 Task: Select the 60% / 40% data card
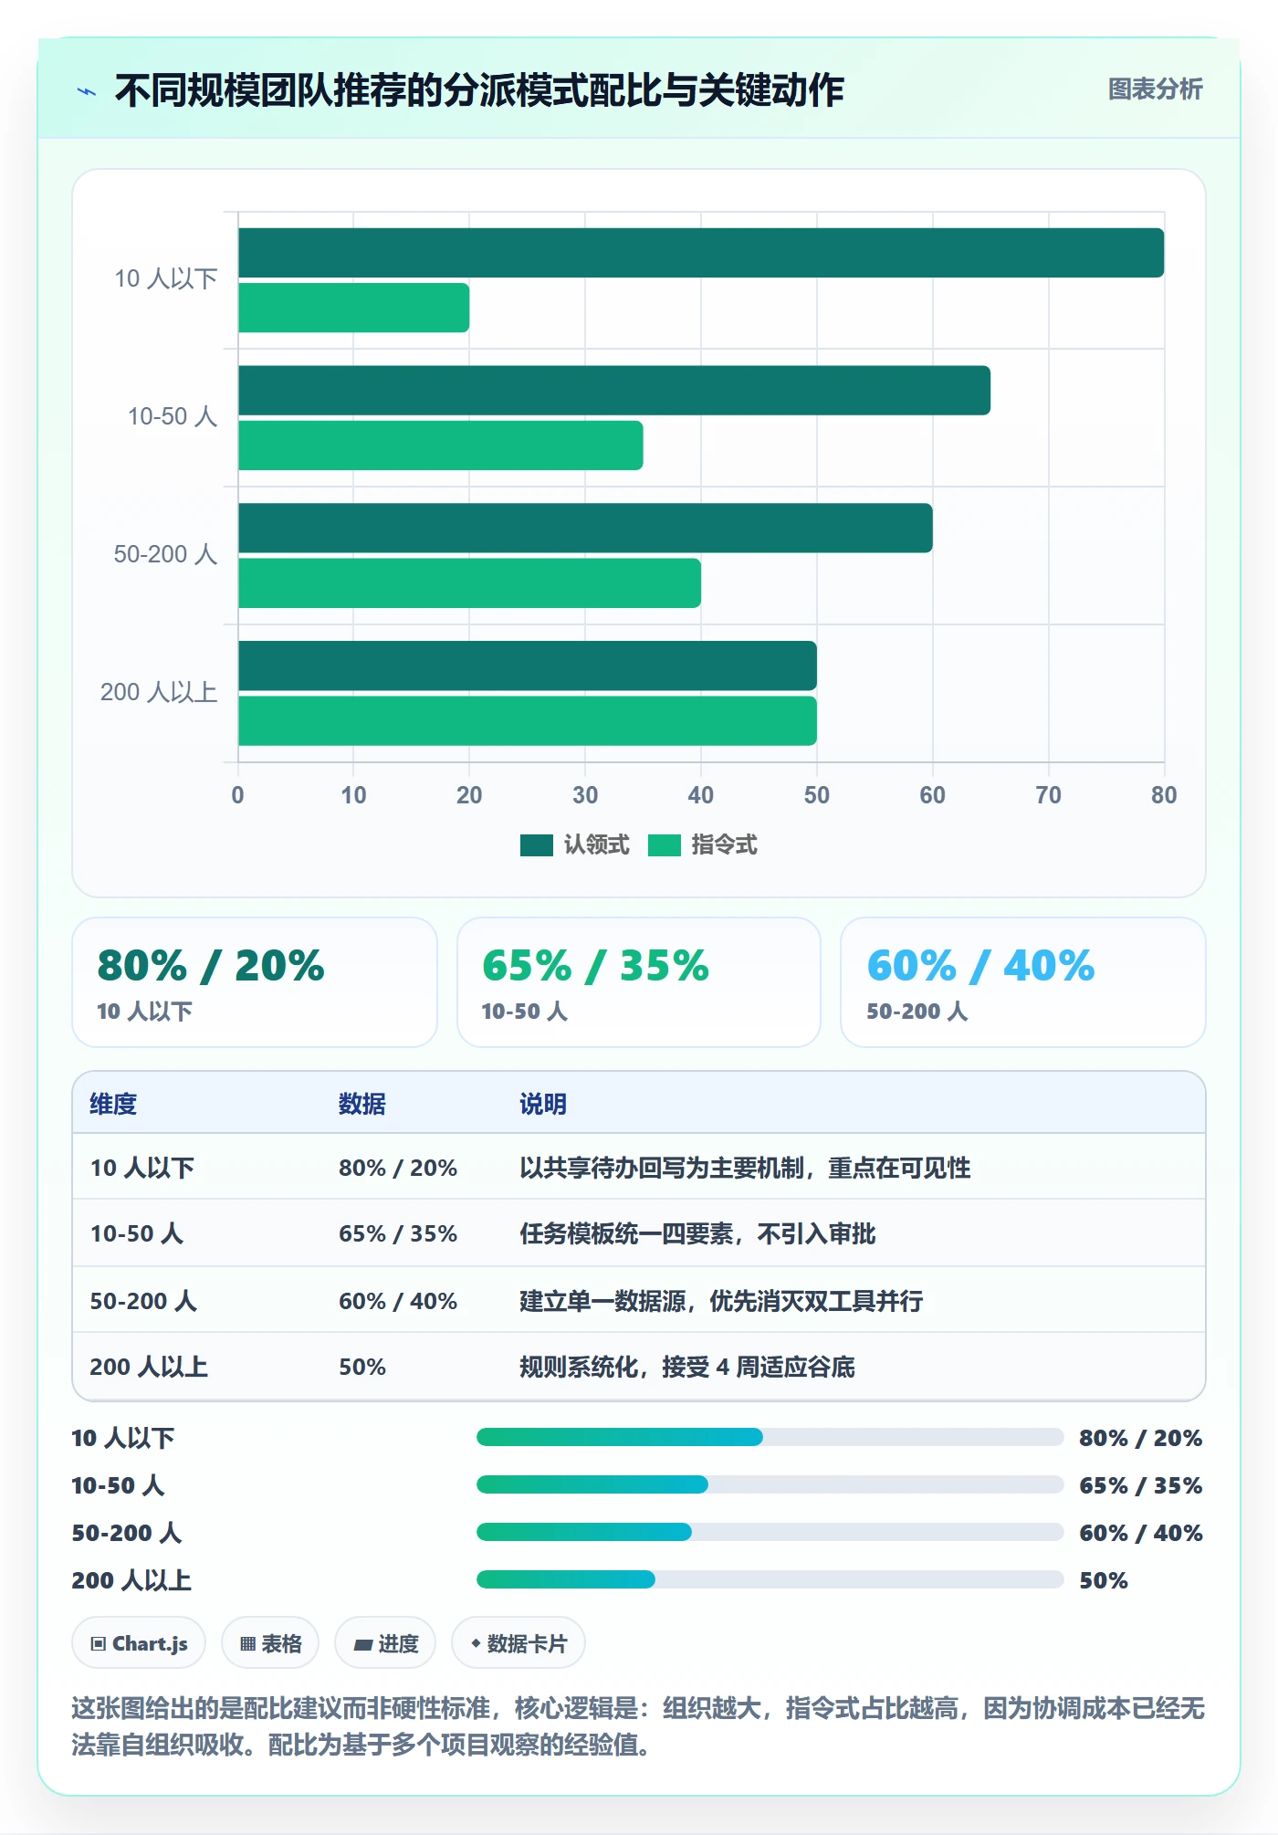[x=1023, y=982]
